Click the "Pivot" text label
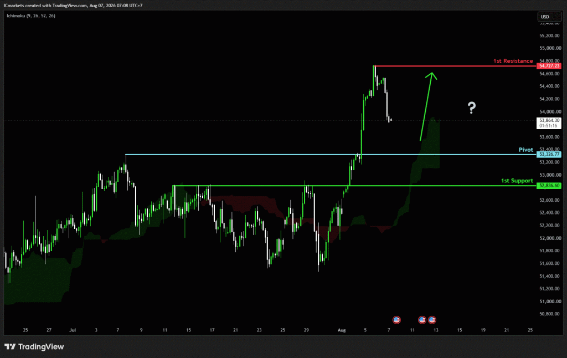This screenshot has width=567, height=358. tap(526, 150)
